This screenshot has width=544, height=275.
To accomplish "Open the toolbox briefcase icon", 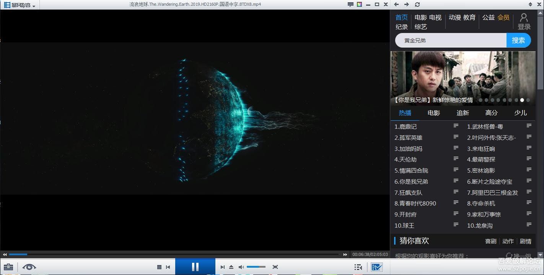I will [8, 267].
